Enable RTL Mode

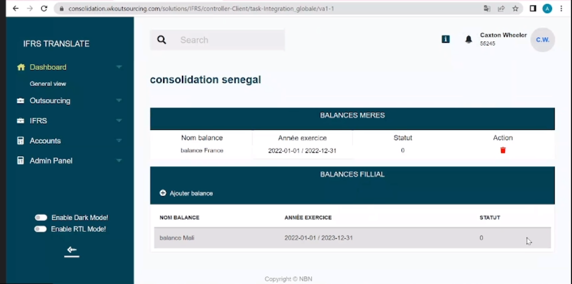41,229
